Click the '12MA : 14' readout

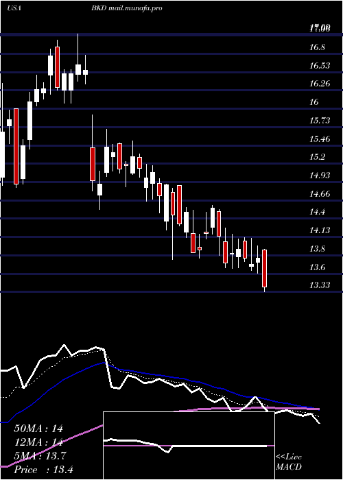click(38, 442)
